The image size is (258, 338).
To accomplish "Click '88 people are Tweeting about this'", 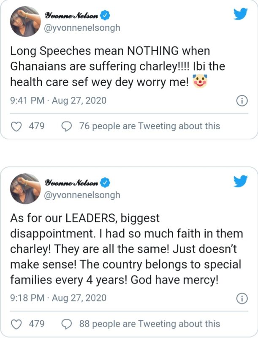I will point(149,324).
